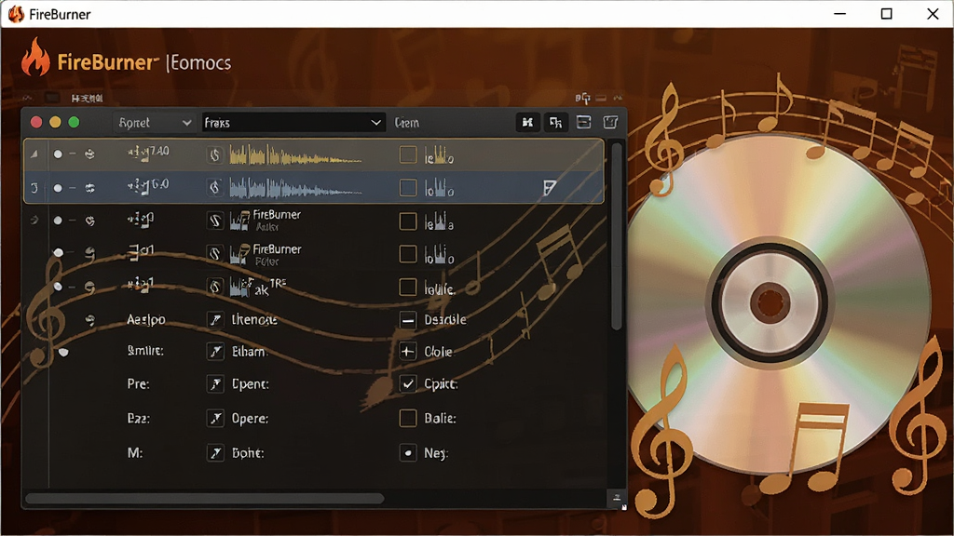Click the Smlire label

point(145,351)
